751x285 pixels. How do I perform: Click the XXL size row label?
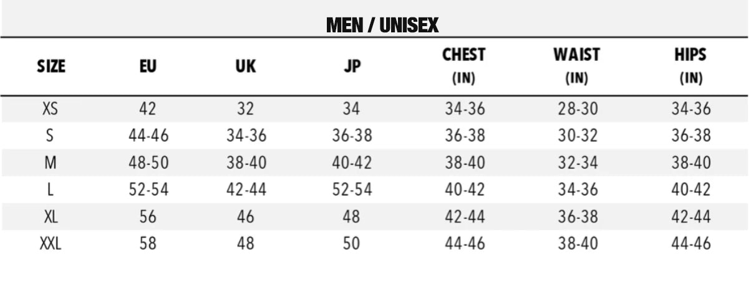coord(51,244)
